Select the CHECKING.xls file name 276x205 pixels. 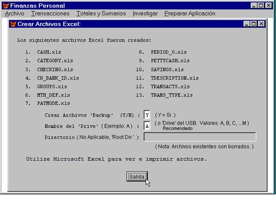[55, 69]
